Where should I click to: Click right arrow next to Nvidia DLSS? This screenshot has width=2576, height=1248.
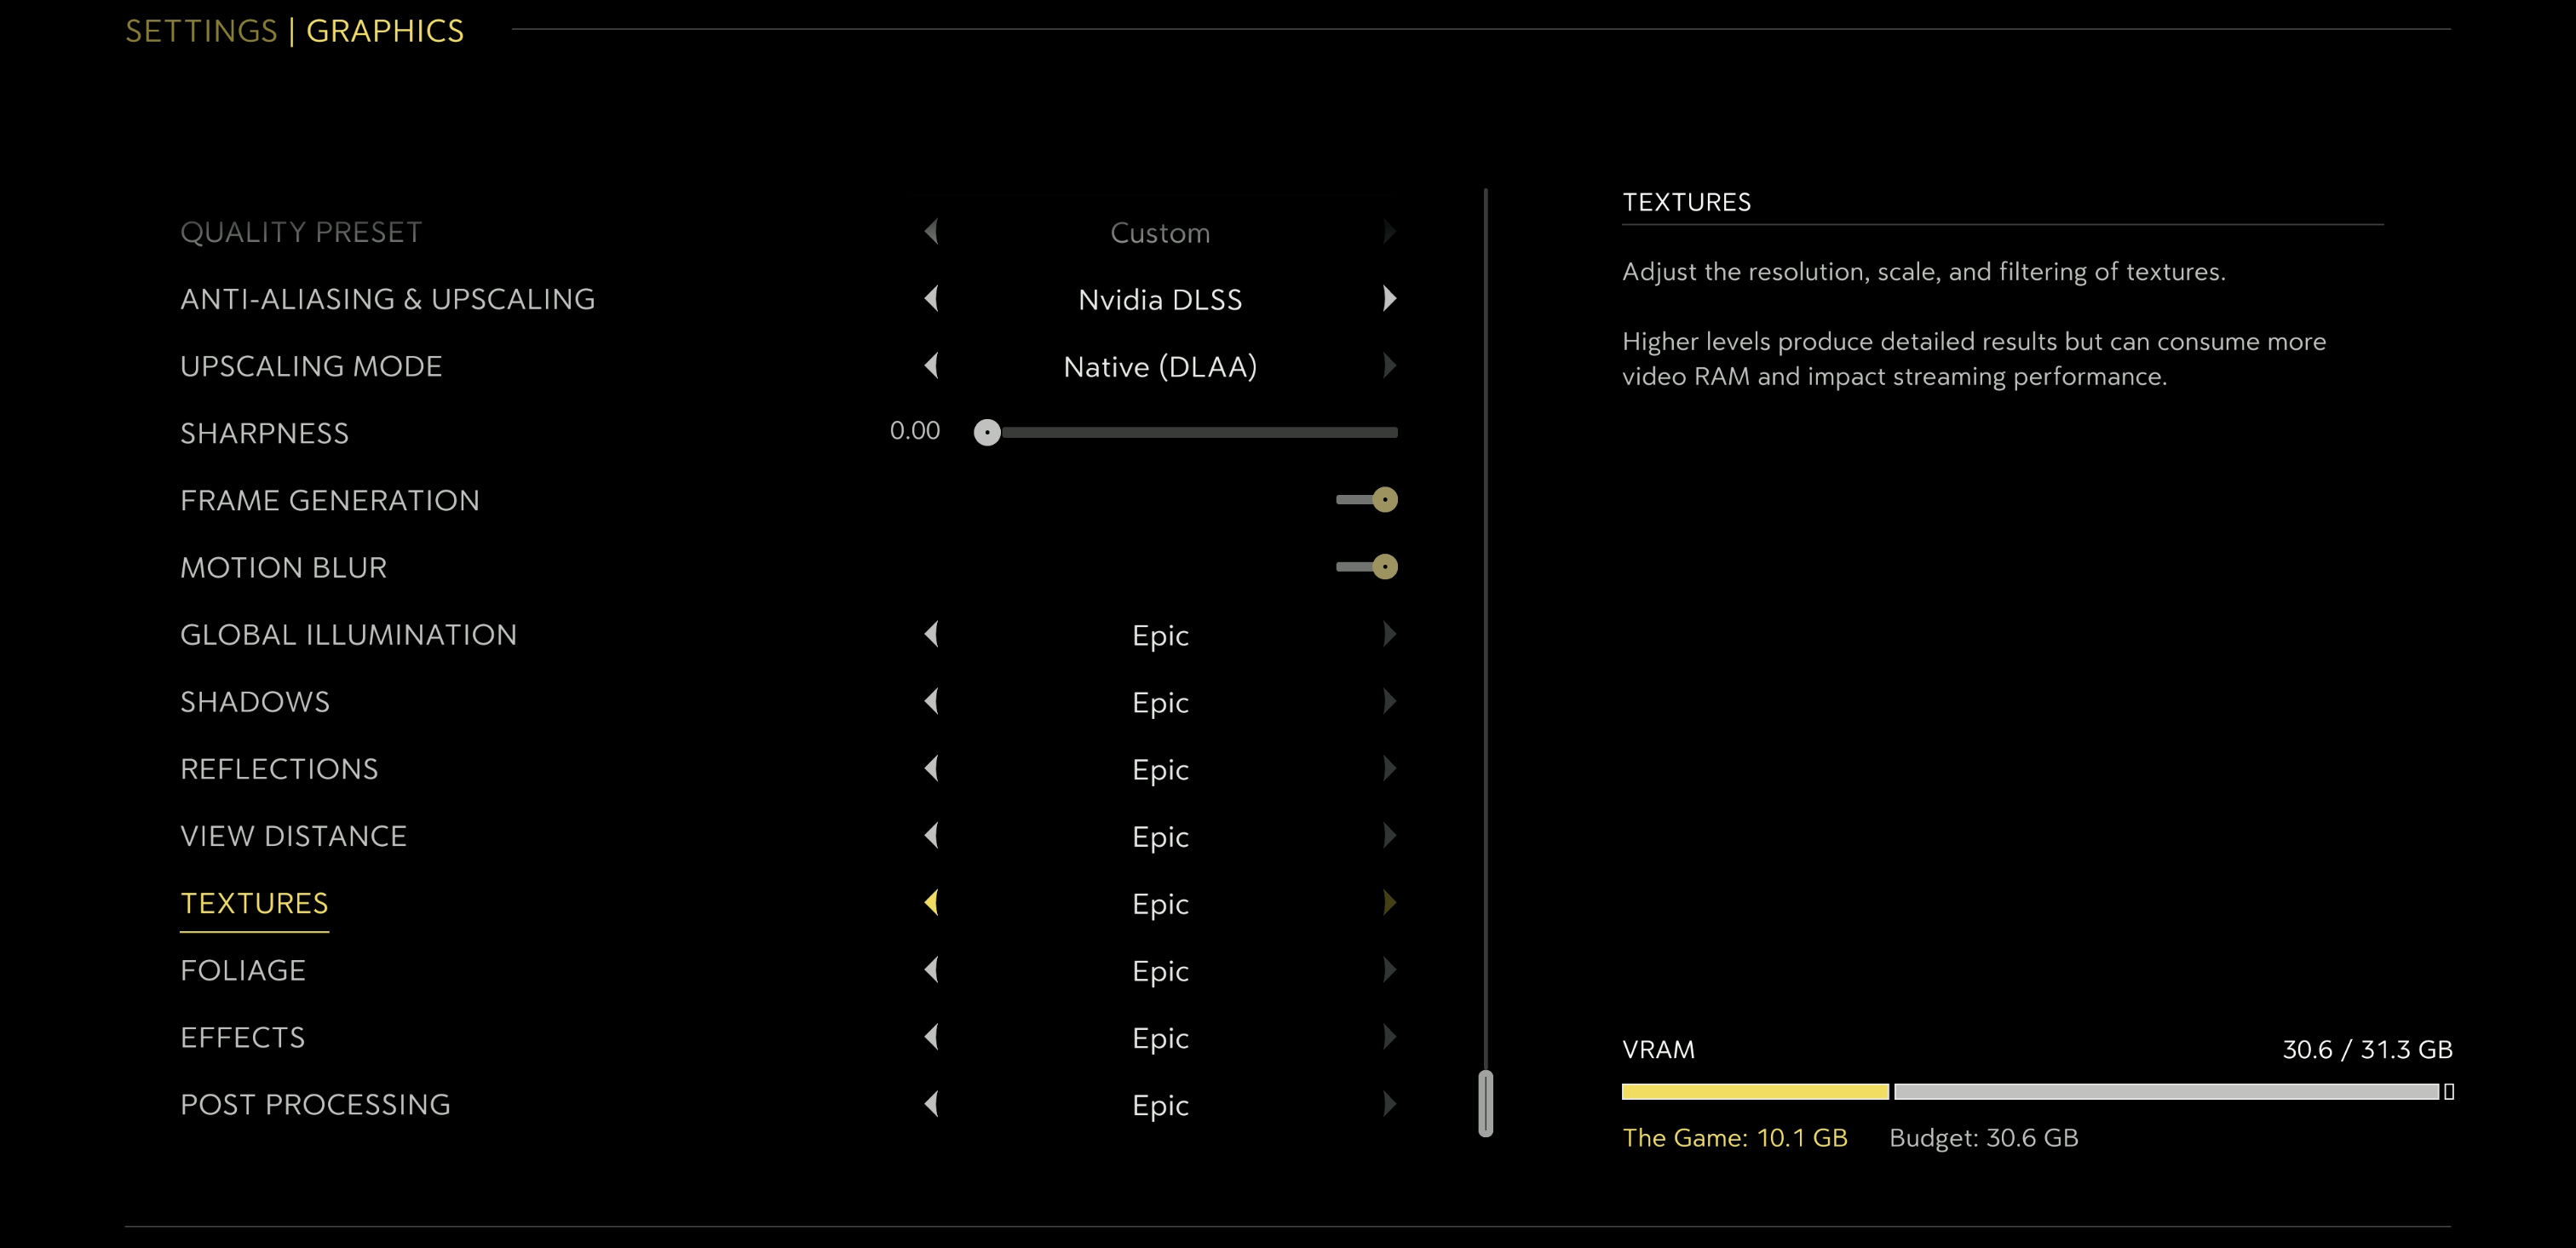pyautogui.click(x=1389, y=298)
